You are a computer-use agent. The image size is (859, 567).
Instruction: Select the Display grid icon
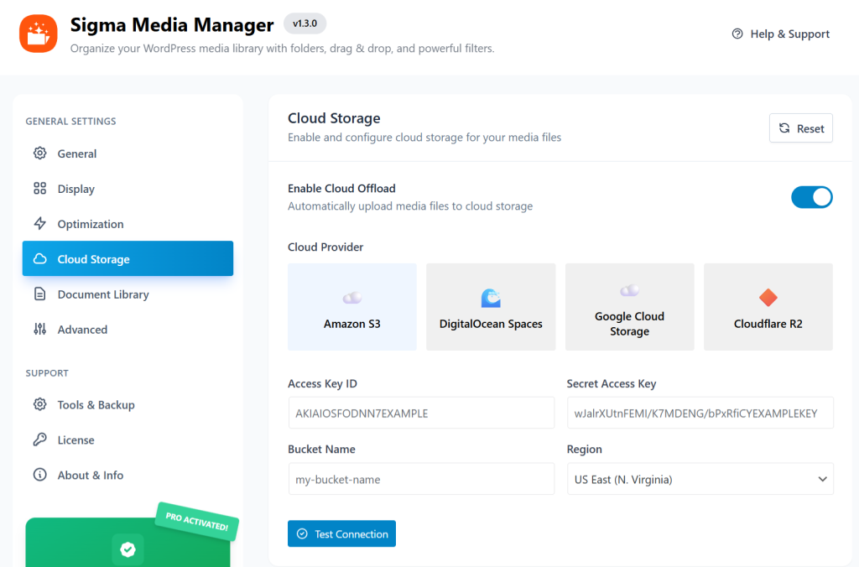tap(40, 188)
